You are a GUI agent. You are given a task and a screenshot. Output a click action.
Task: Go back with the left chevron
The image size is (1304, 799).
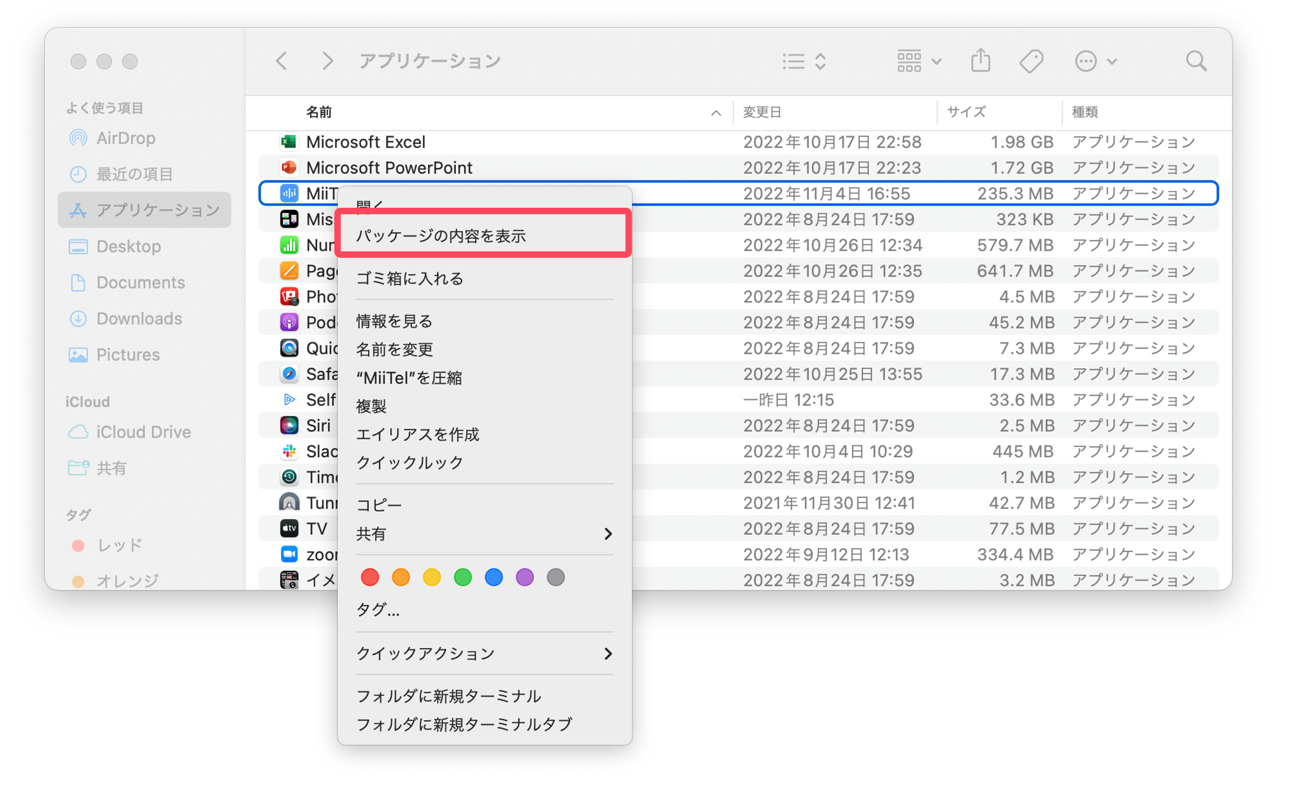point(281,61)
